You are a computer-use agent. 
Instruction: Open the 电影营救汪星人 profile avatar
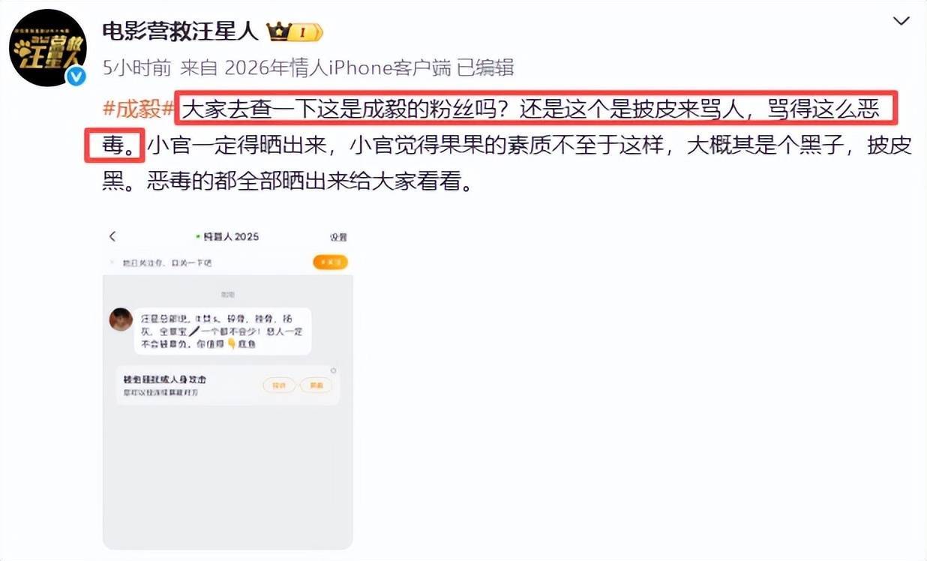tap(49, 49)
